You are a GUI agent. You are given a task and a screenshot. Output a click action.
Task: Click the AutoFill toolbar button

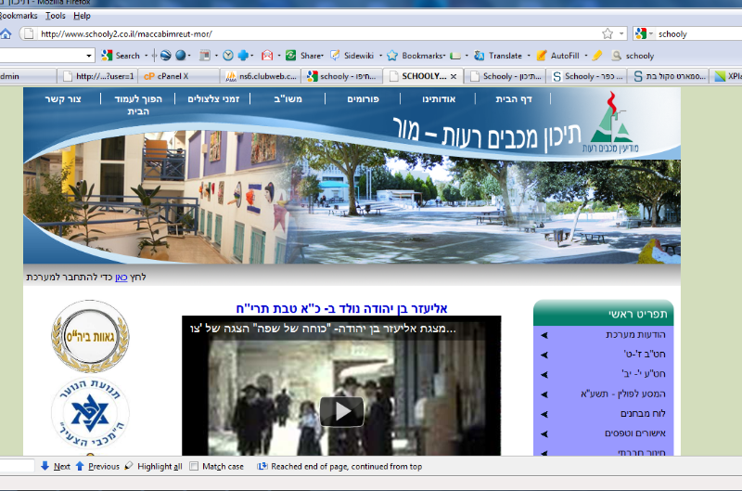558,56
